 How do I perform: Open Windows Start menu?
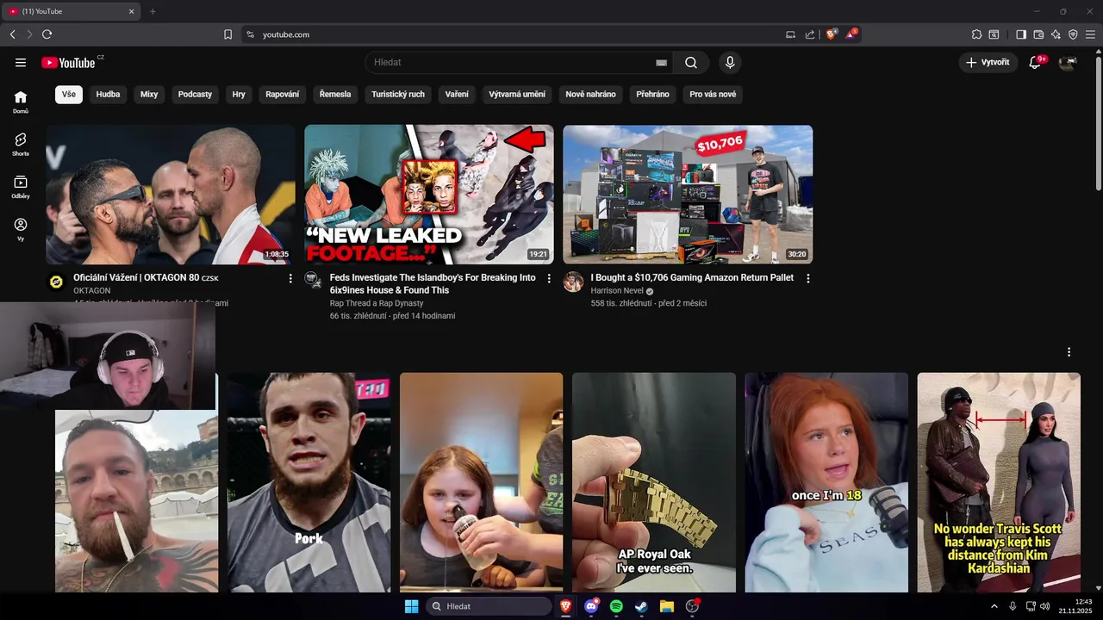(x=411, y=606)
